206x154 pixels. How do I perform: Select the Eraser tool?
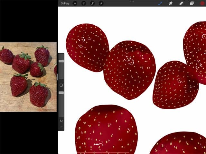181,4
